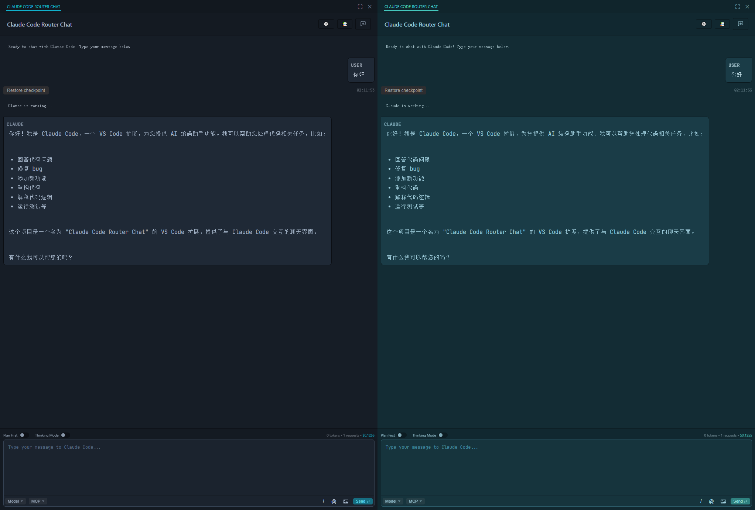This screenshot has height=510, width=755.
Task: Toggle Thinking Mode switch in the right panel
Action: 443,435
